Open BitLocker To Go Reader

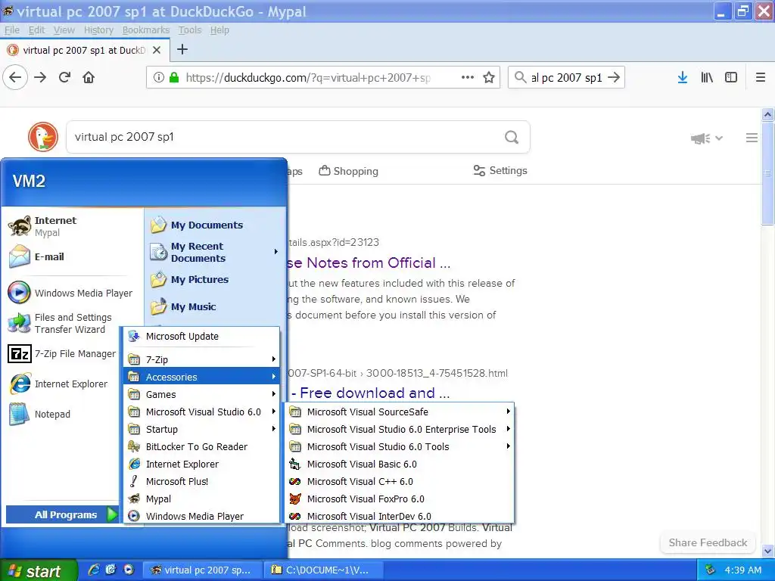pyautogui.click(x=201, y=446)
